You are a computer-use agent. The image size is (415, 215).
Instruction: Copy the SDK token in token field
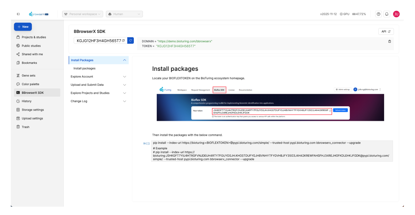point(123,41)
